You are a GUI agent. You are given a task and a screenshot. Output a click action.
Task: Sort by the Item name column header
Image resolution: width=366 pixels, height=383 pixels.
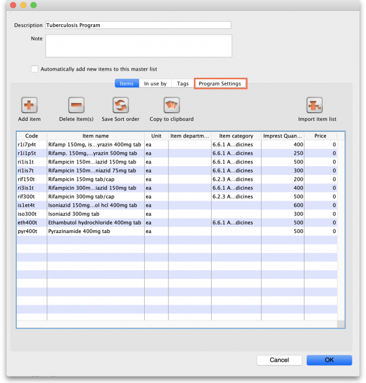[x=96, y=136]
